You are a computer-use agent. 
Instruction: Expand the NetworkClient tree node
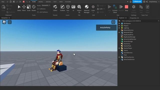tap(119, 32)
